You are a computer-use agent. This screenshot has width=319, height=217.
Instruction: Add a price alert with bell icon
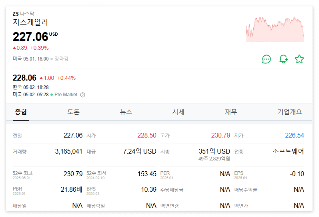click(283, 59)
